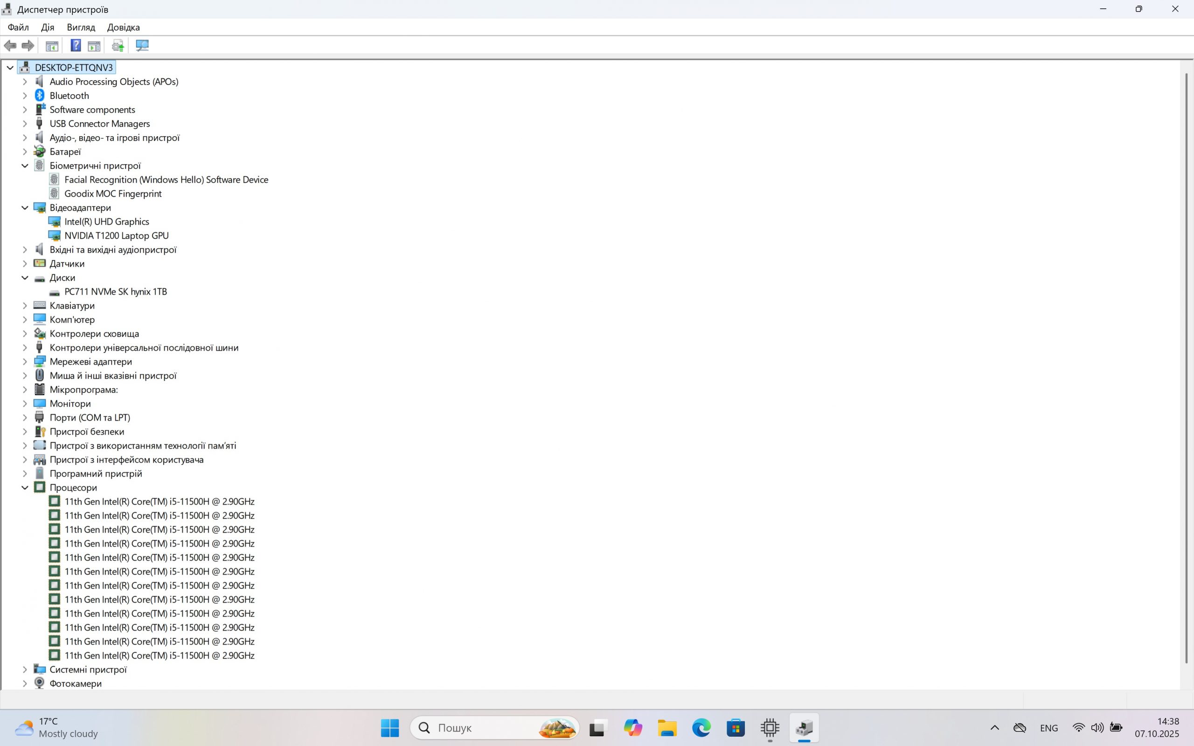The width and height of the screenshot is (1194, 746).
Task: Expand the Мережеві адаптери category
Action: point(25,362)
